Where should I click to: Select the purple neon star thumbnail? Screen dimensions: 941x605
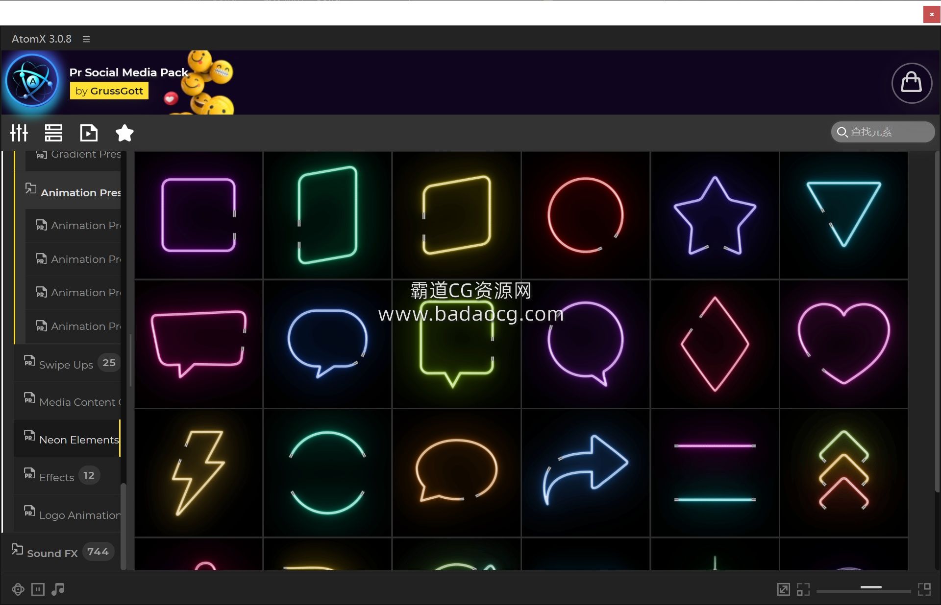715,215
